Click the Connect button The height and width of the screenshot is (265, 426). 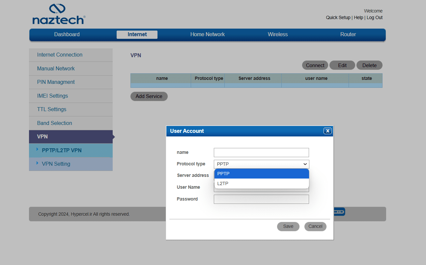(315, 65)
